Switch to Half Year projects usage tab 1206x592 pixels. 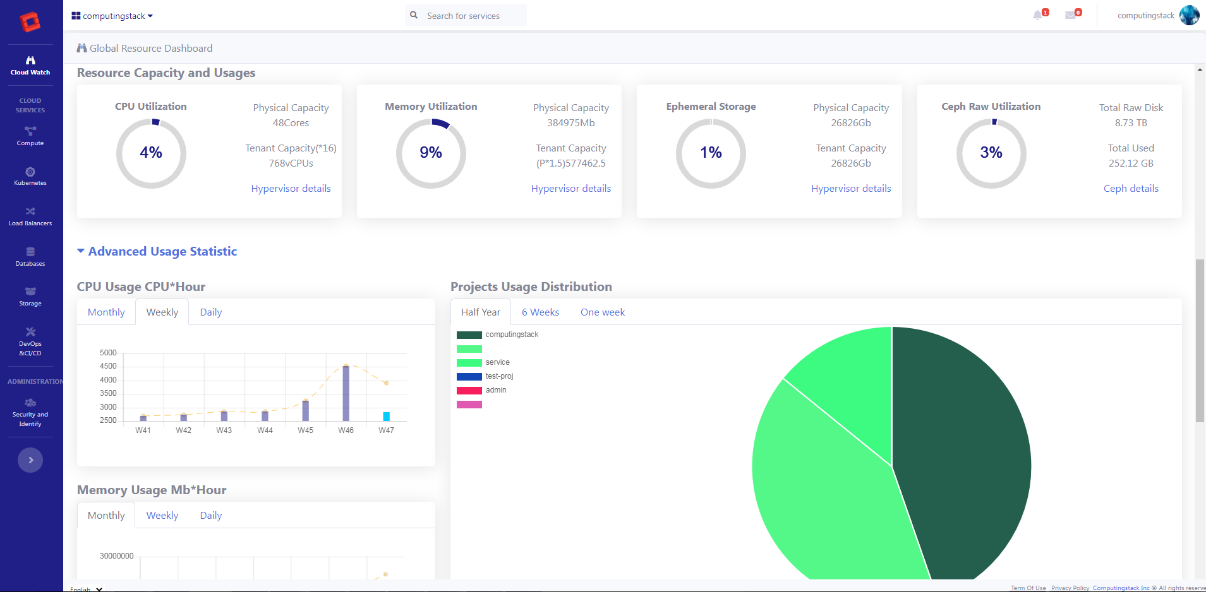(481, 312)
